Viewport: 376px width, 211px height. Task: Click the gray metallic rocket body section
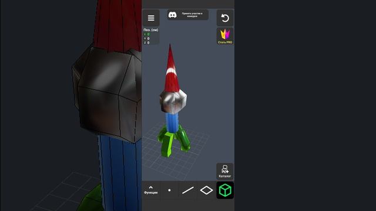click(173, 101)
